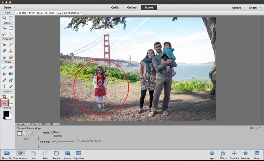The height and width of the screenshot is (161, 264).
Task: Click the Healing slider track
Action: [x=63, y=141]
